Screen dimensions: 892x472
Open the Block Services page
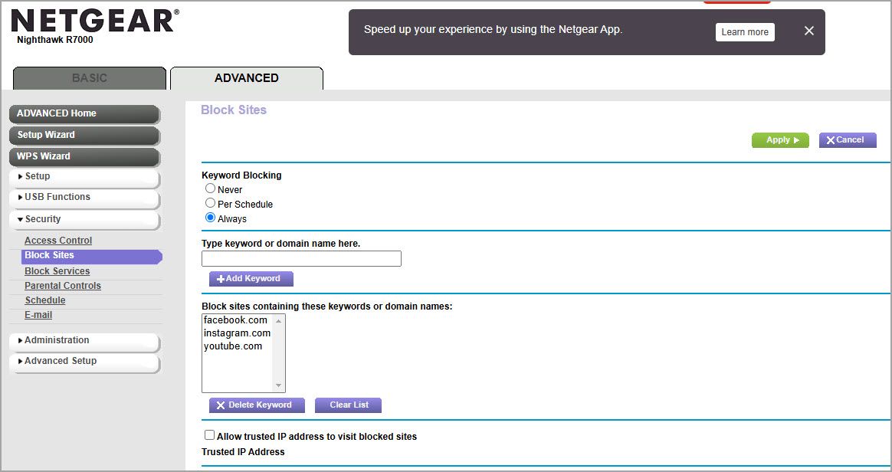pyautogui.click(x=57, y=270)
